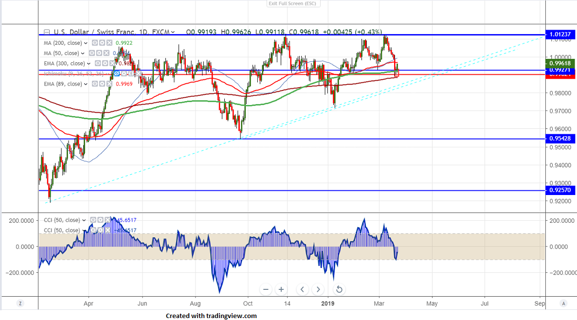Zoom in the chart with plus button
The height and width of the screenshot is (320, 577).
[281, 289]
